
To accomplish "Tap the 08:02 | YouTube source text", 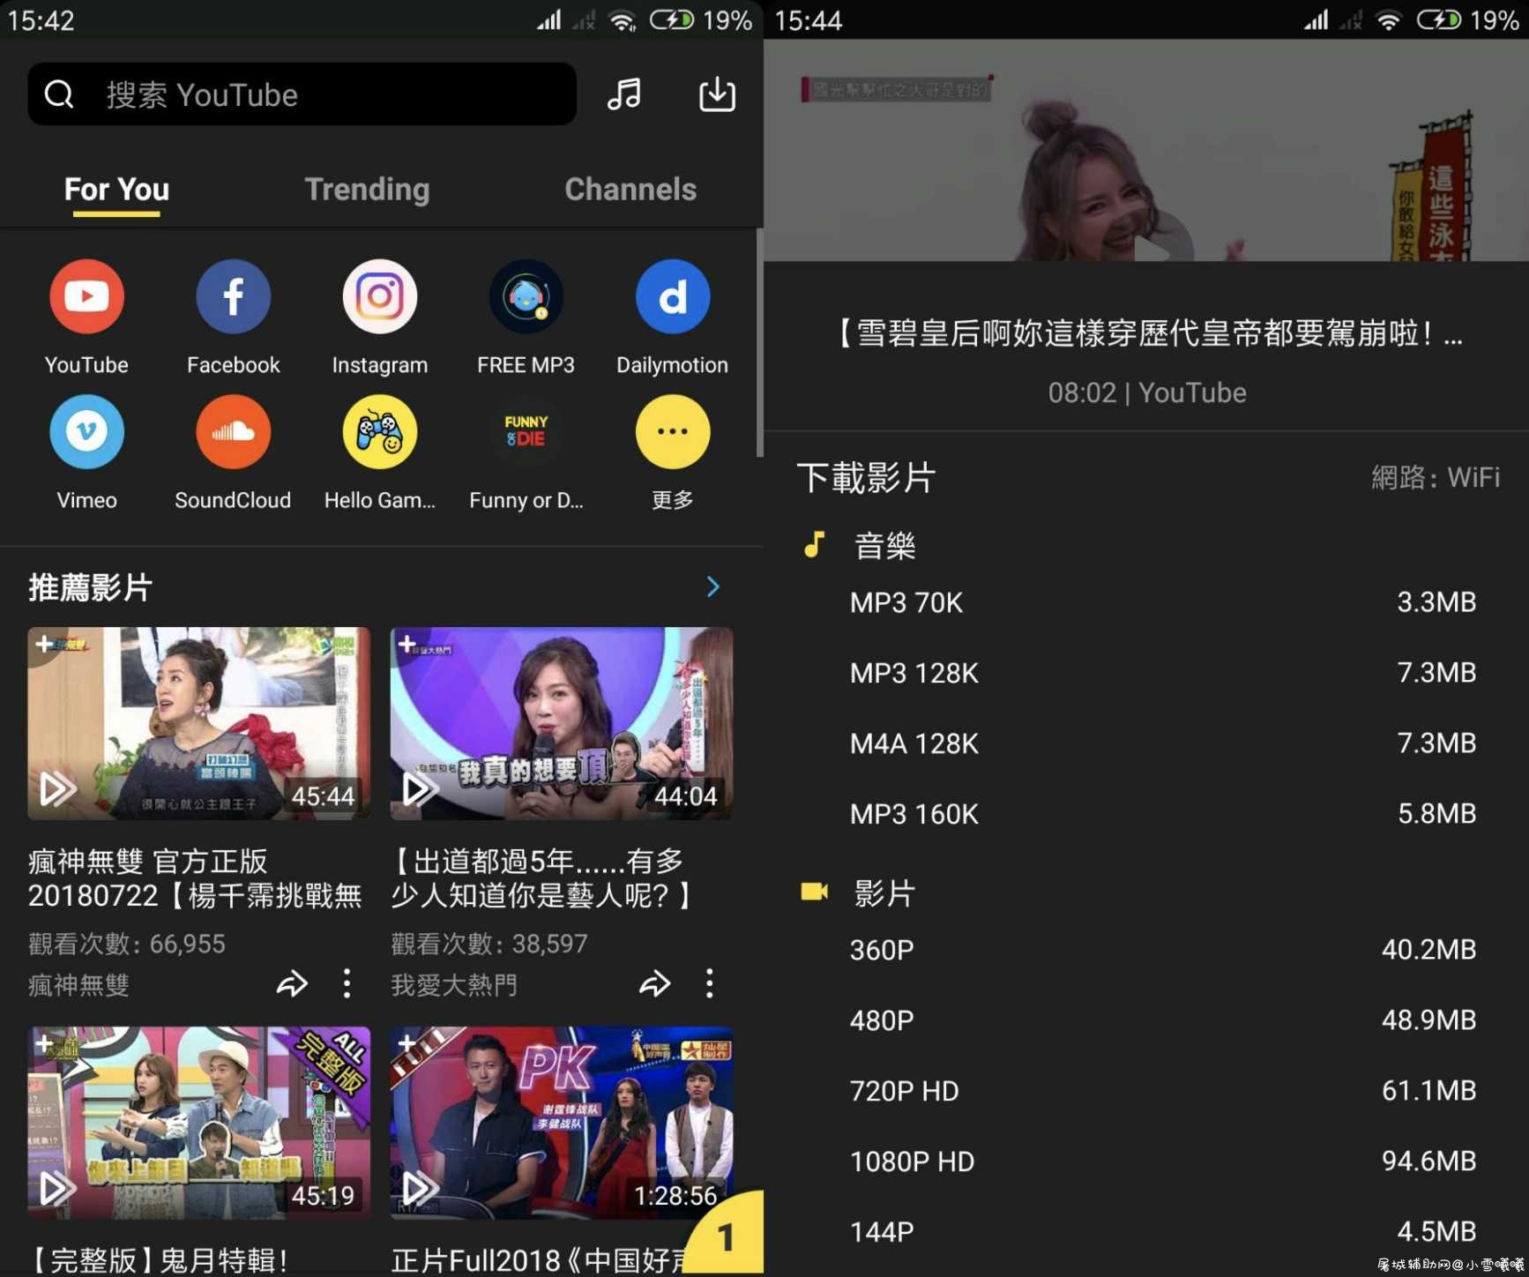I will click(x=1146, y=392).
